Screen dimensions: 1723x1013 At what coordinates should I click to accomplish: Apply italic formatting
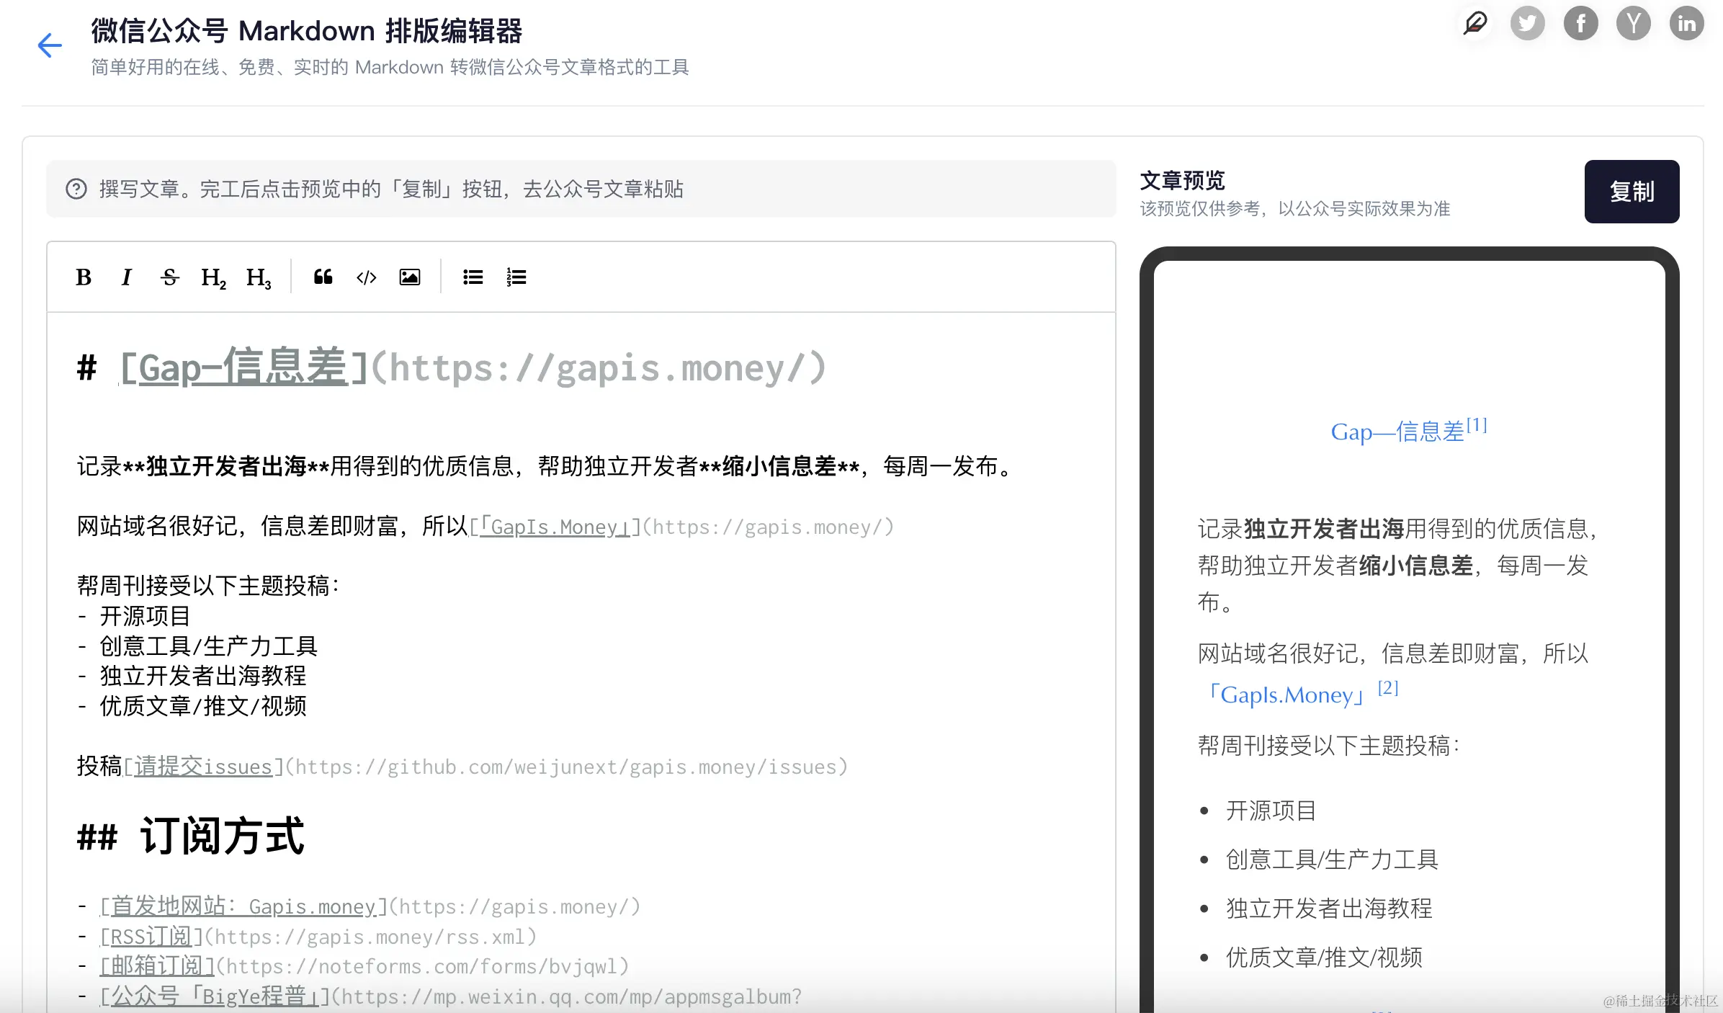click(x=127, y=277)
